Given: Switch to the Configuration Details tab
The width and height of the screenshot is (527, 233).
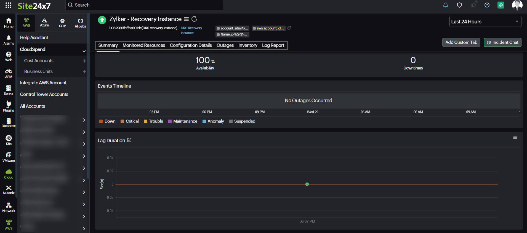Looking at the screenshot, I should (x=191, y=45).
